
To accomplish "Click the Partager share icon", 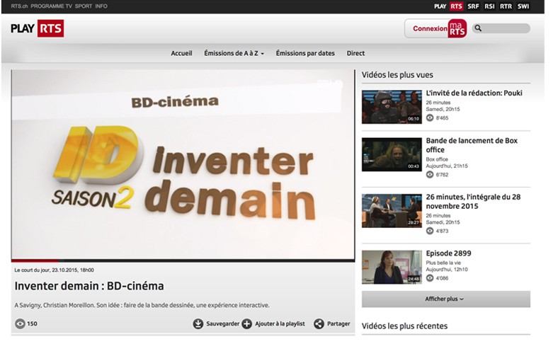I will [319, 323].
